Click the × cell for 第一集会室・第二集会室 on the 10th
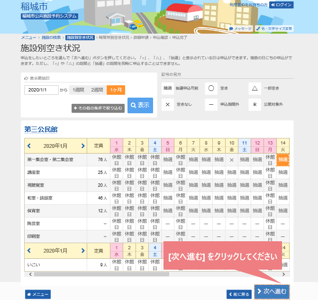The width and height of the screenshot is (318, 300). 232,160
